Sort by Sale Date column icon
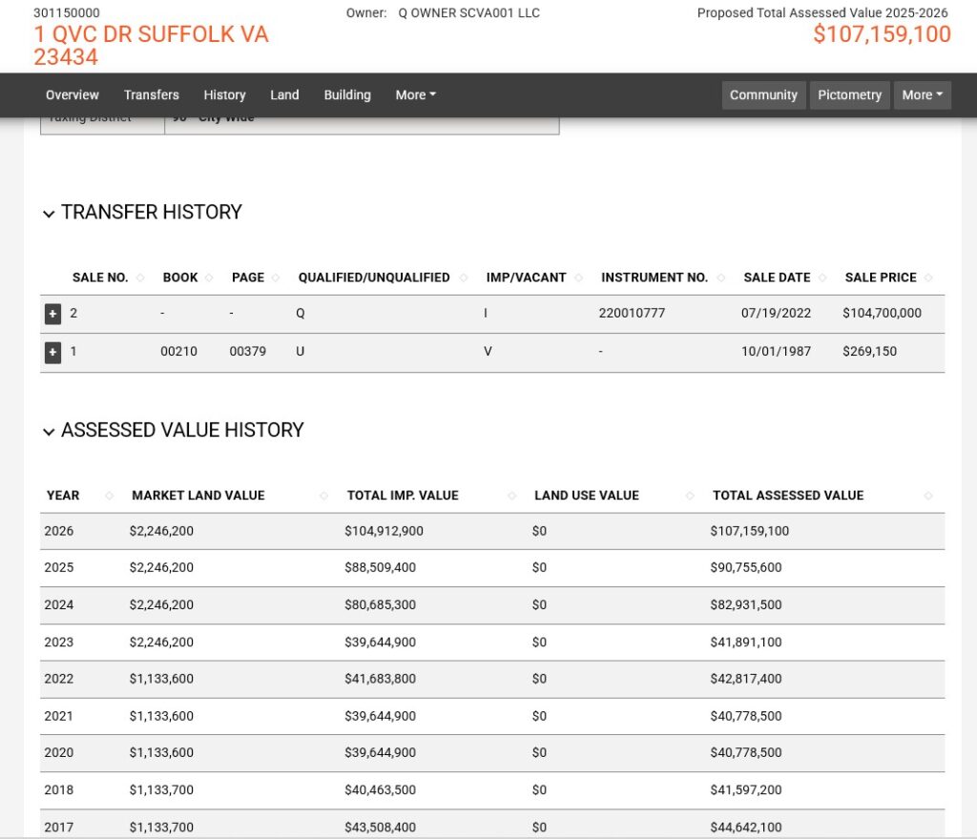This screenshot has width=977, height=839. point(822,277)
